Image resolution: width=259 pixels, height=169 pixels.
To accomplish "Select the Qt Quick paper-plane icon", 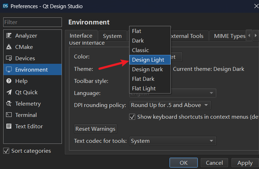I will (9, 92).
